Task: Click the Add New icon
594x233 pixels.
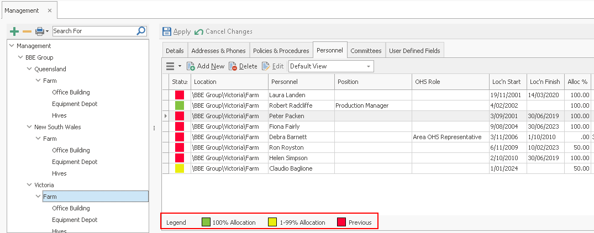Action: click(191, 66)
